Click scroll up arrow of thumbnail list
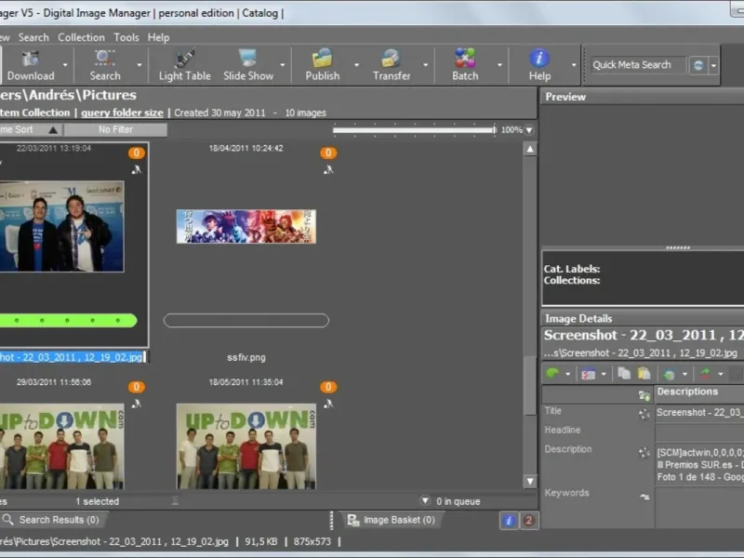 click(530, 149)
